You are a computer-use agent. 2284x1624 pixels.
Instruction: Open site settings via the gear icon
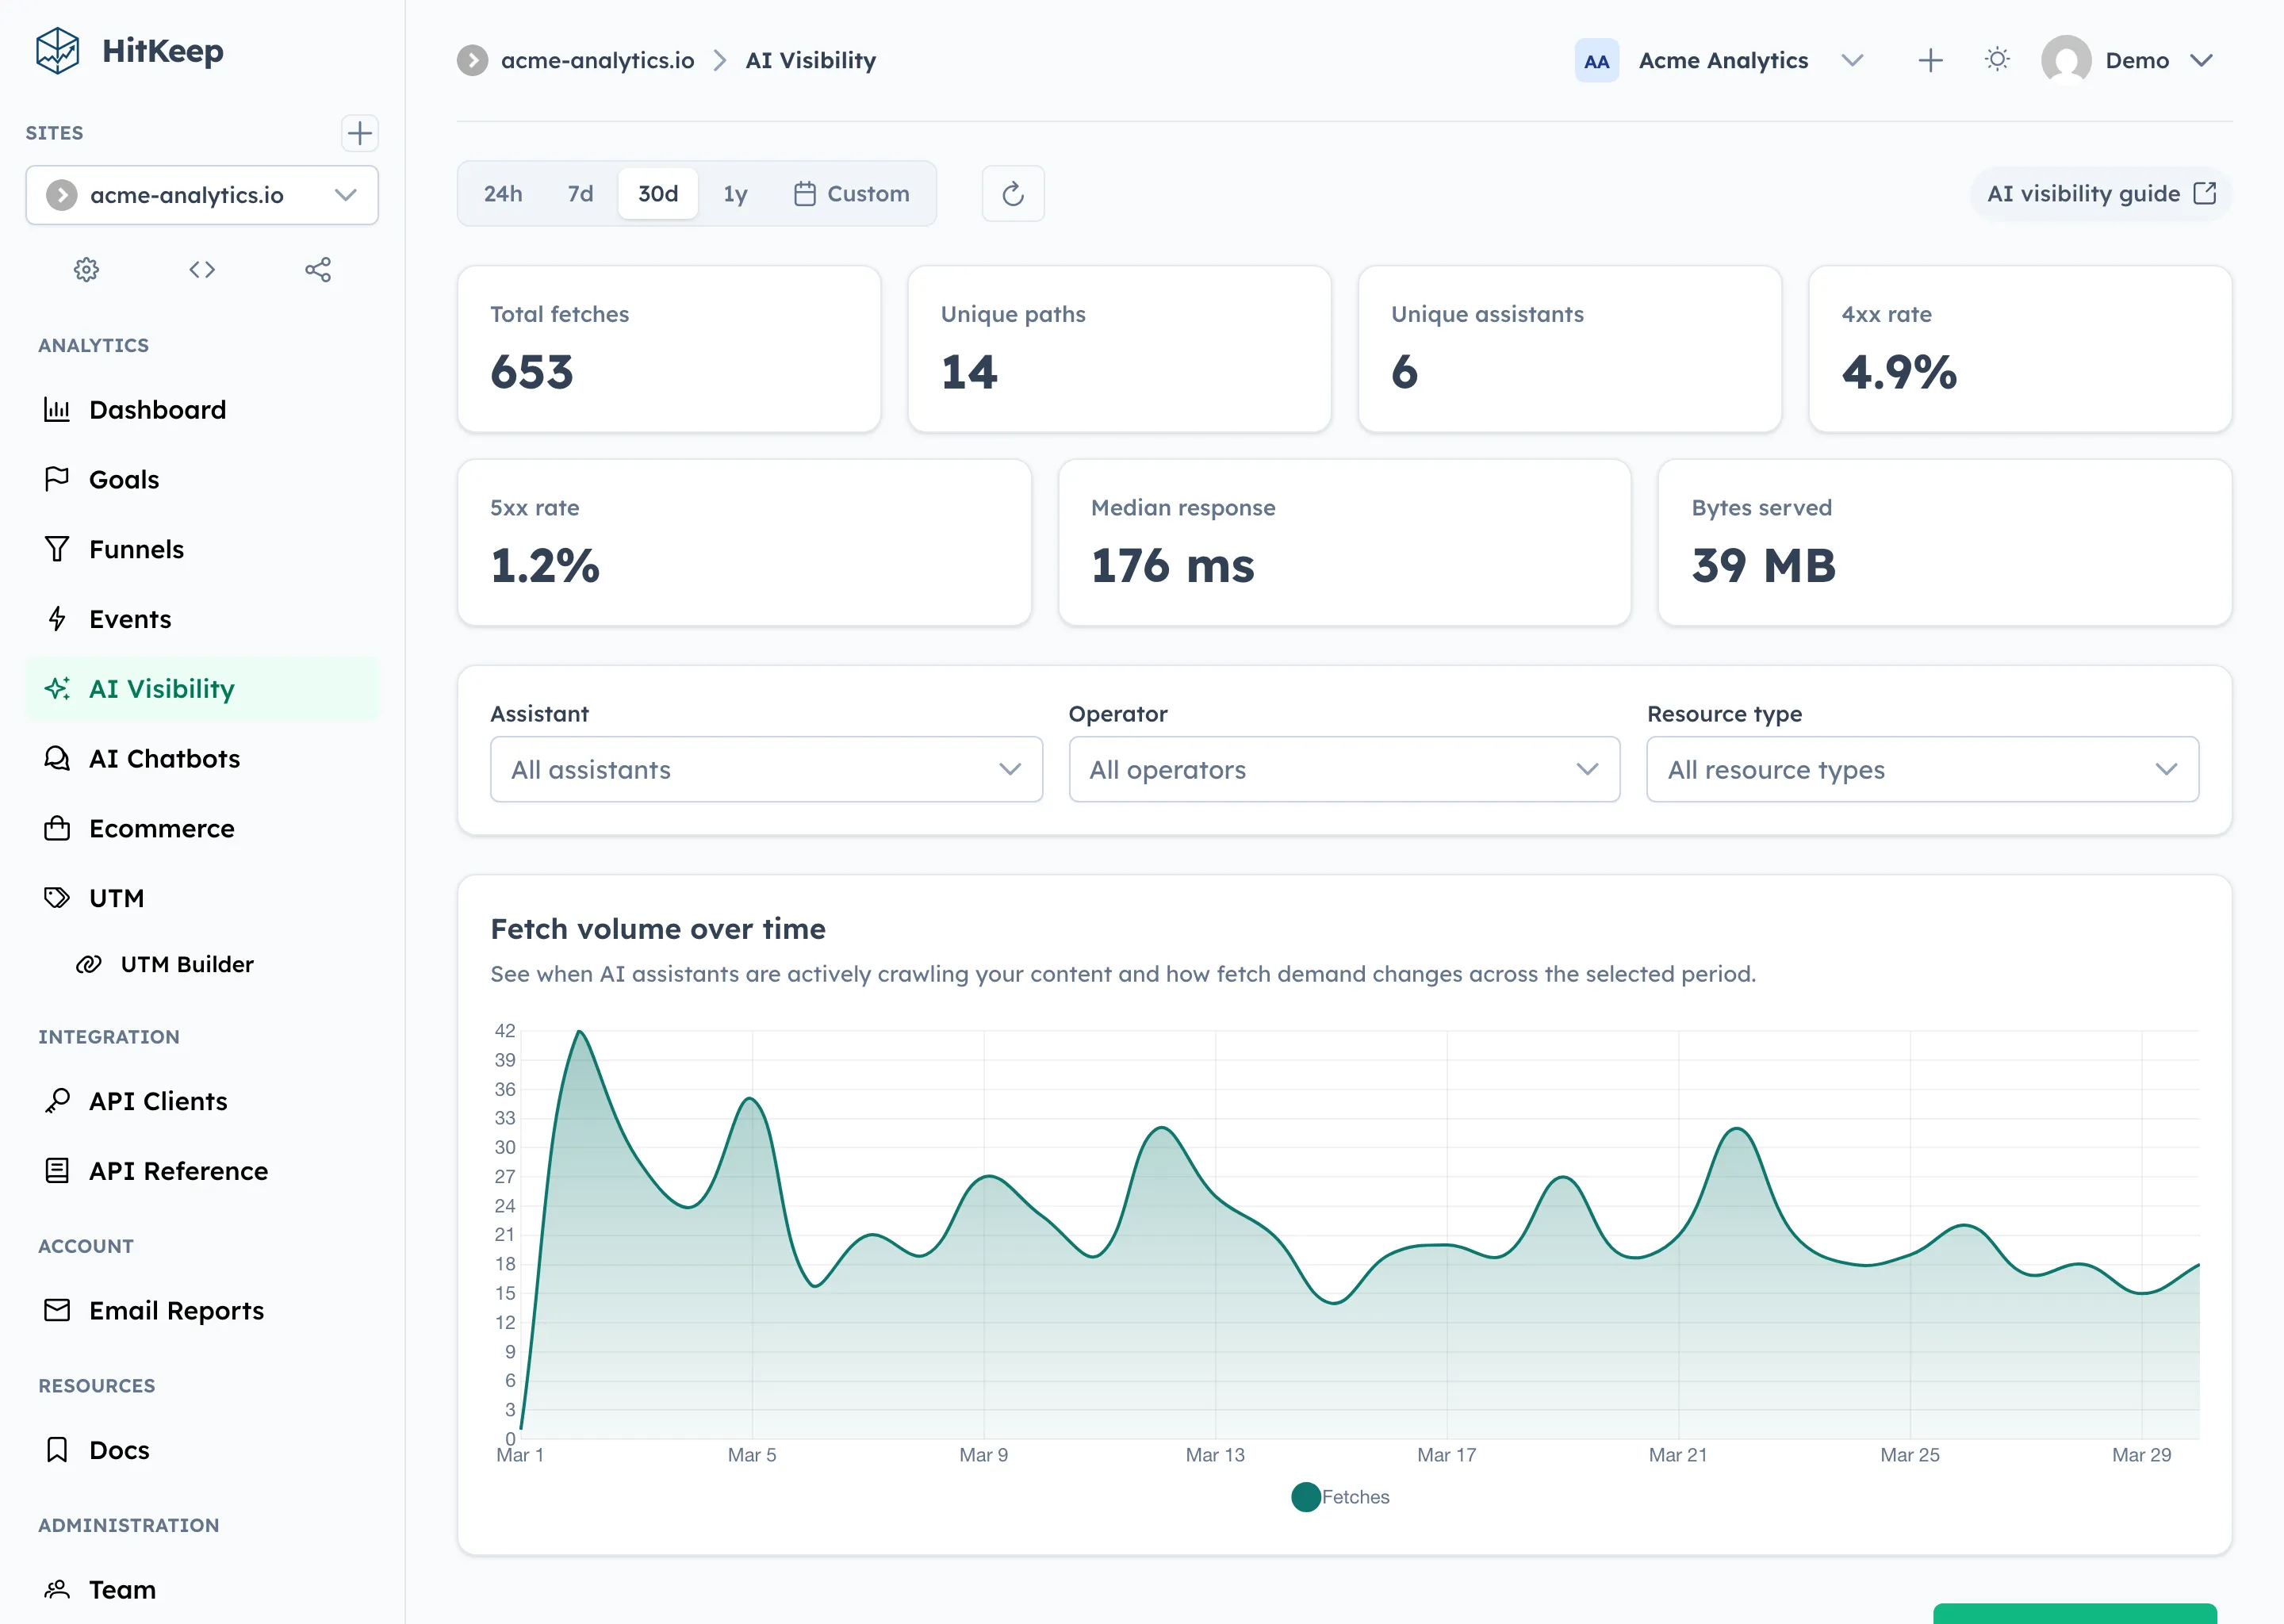[86, 269]
